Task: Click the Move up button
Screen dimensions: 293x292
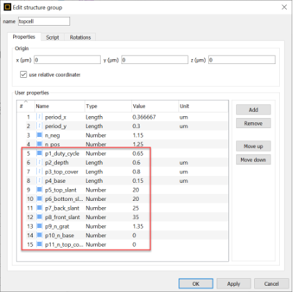Action: 253,146
